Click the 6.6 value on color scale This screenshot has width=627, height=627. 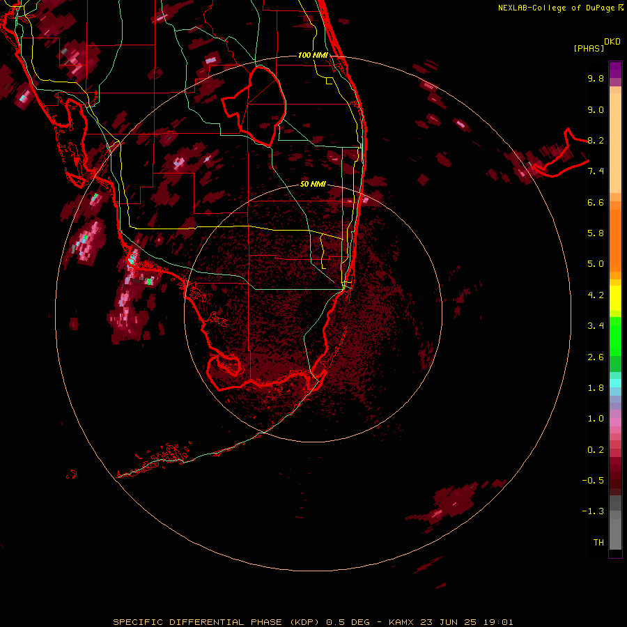596,202
